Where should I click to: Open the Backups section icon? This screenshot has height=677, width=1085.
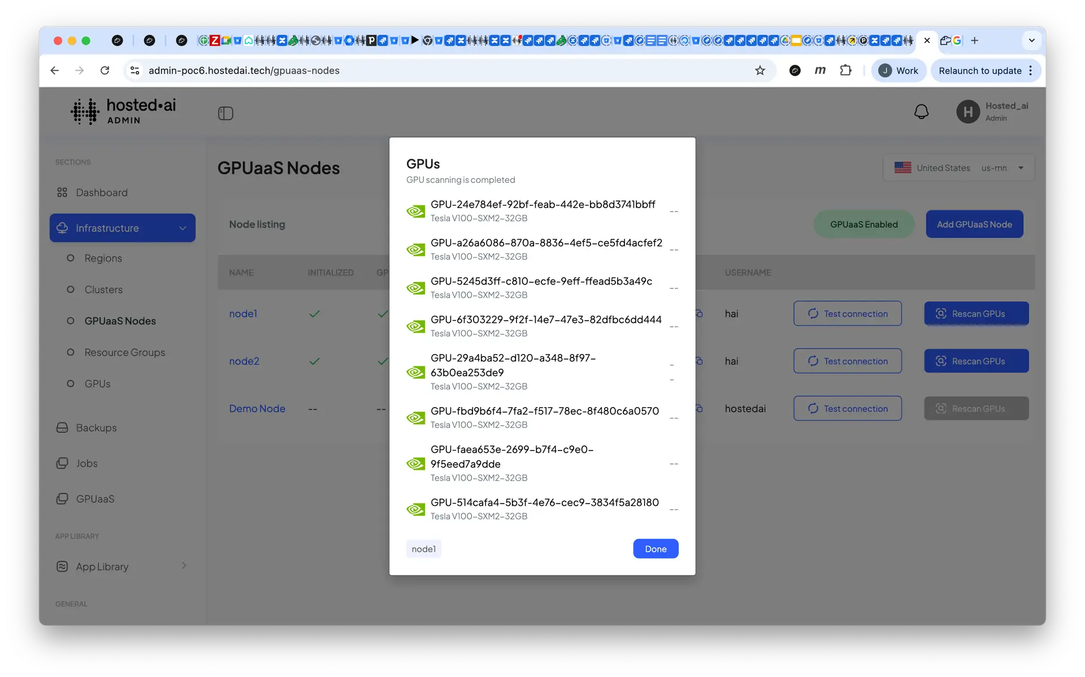click(62, 427)
